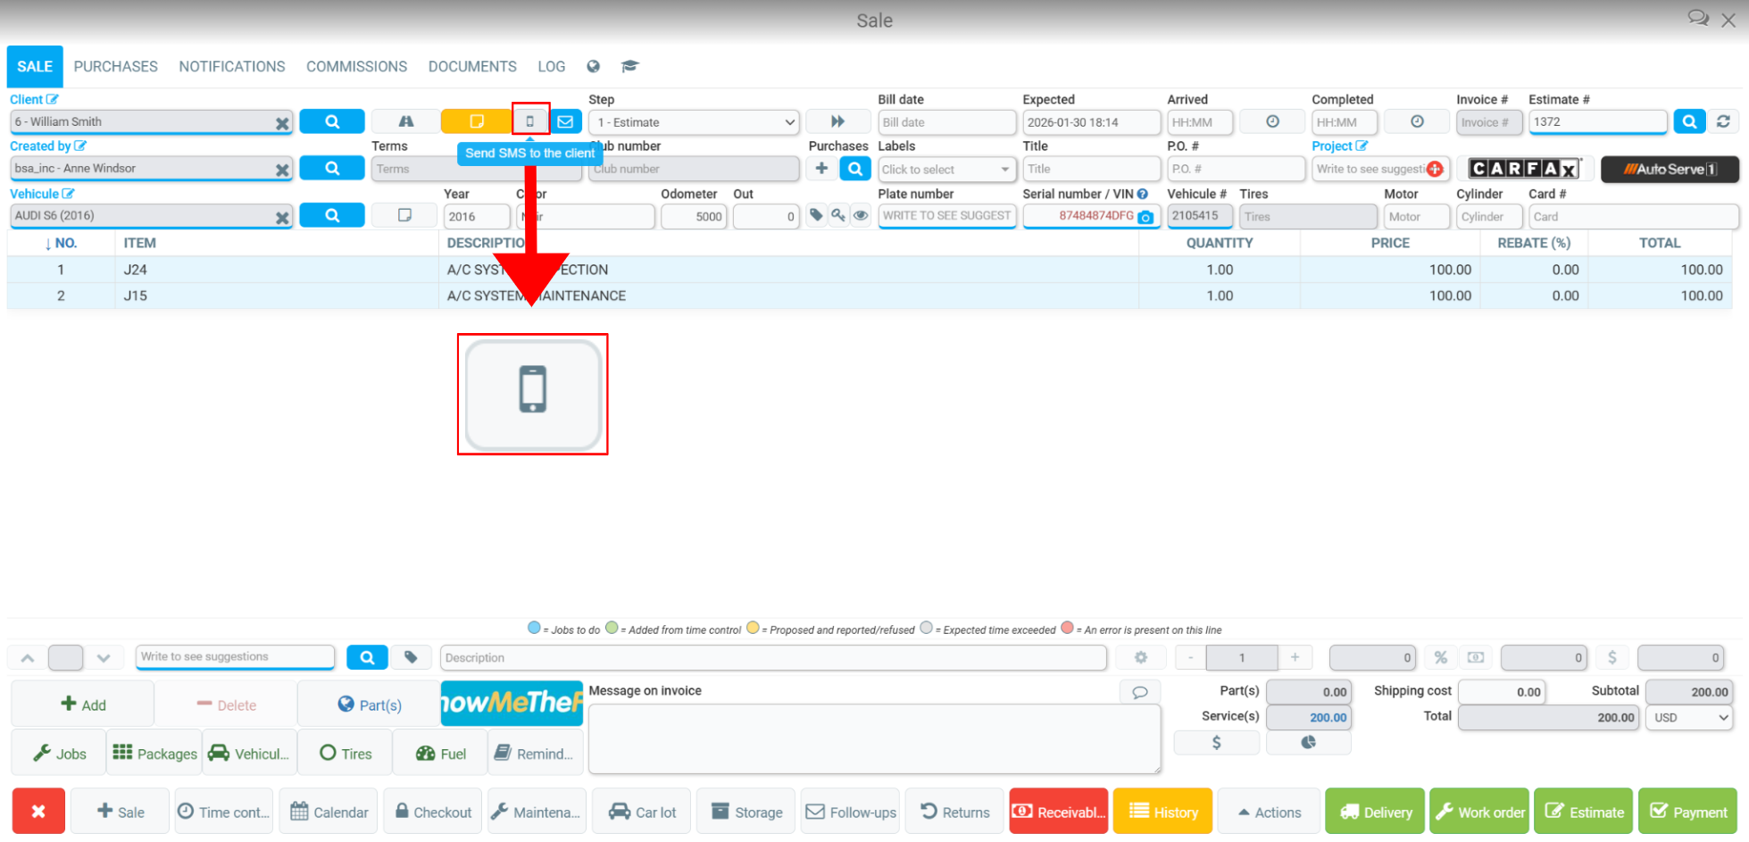Switch to the PURCHASES tab

tap(116, 66)
